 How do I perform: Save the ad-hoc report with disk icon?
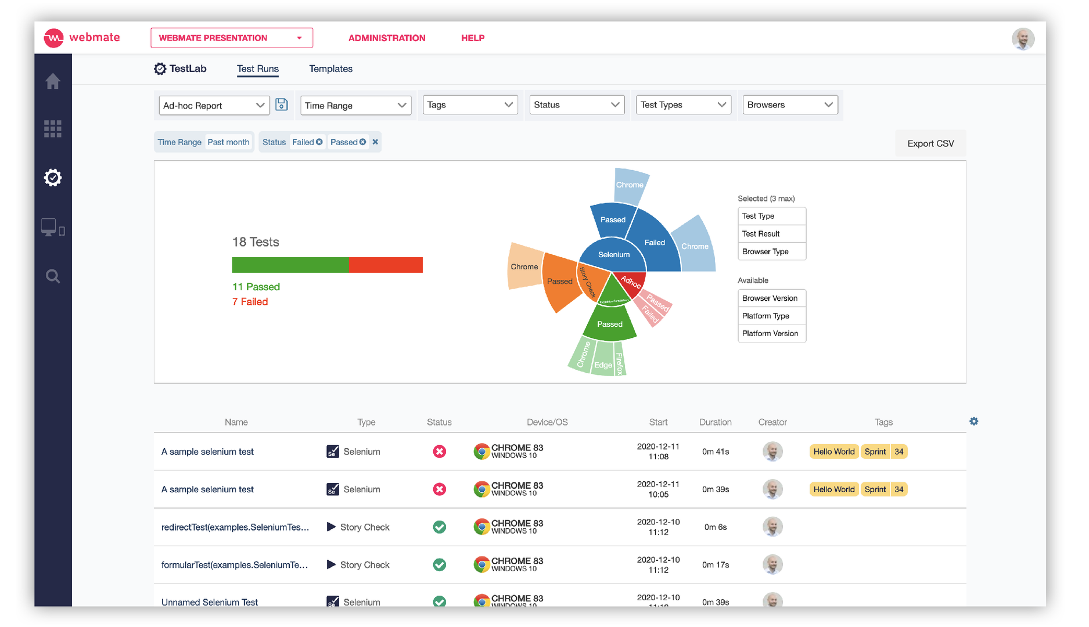282,105
